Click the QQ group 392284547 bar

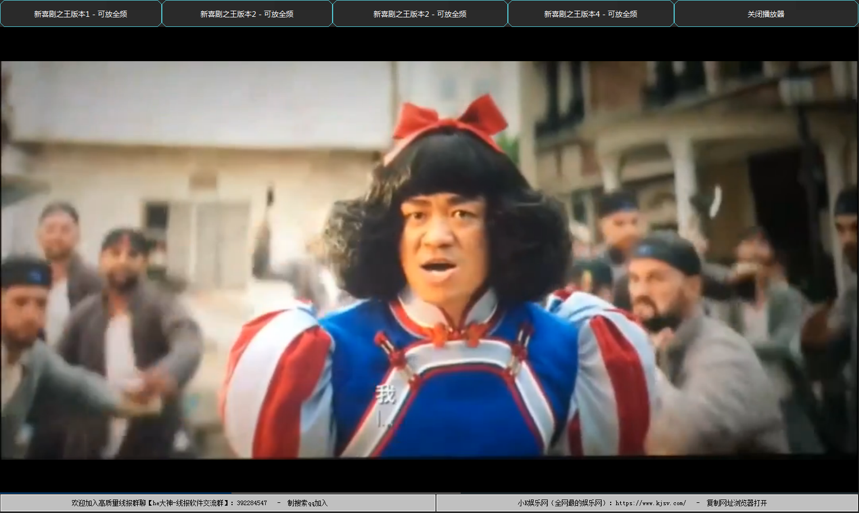click(x=218, y=503)
